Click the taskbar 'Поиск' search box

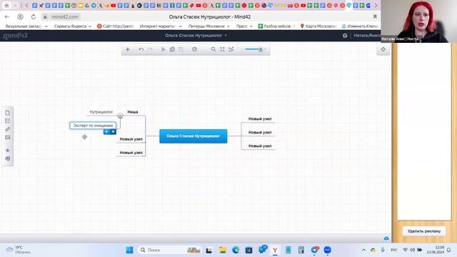pyautogui.click(x=170, y=250)
